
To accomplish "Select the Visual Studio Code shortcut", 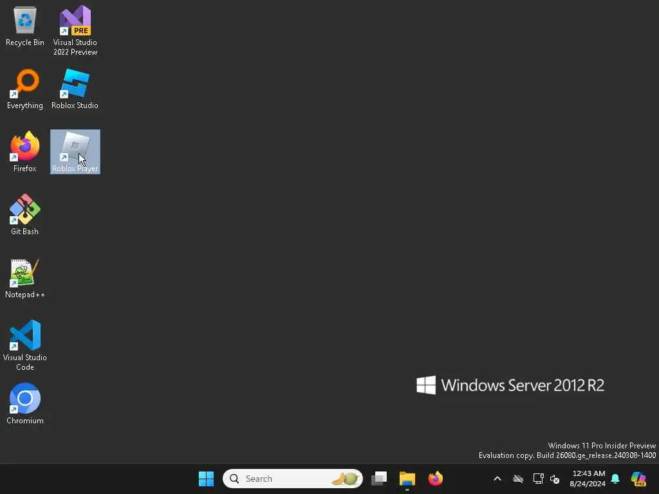I will click(x=25, y=345).
